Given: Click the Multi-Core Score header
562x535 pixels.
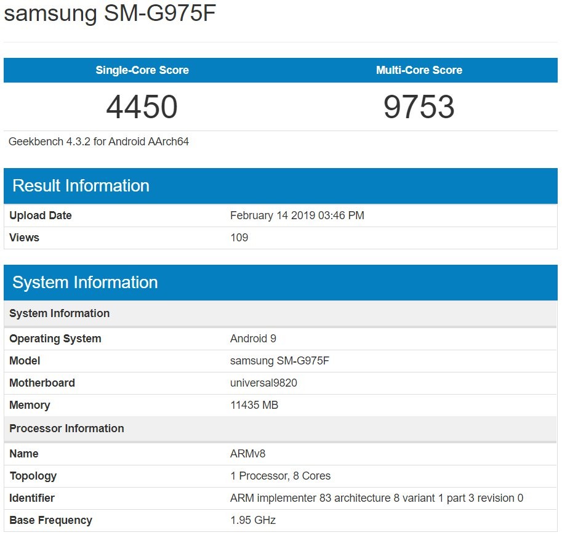Looking at the screenshot, I should pyautogui.click(x=419, y=70).
